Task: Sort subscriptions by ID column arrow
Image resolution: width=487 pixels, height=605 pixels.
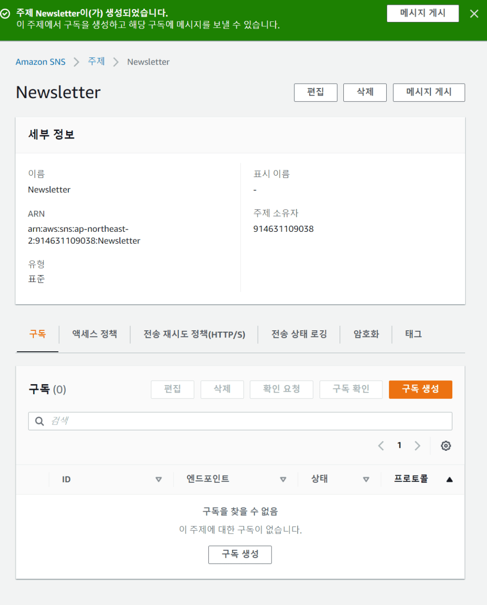Action: click(x=158, y=479)
